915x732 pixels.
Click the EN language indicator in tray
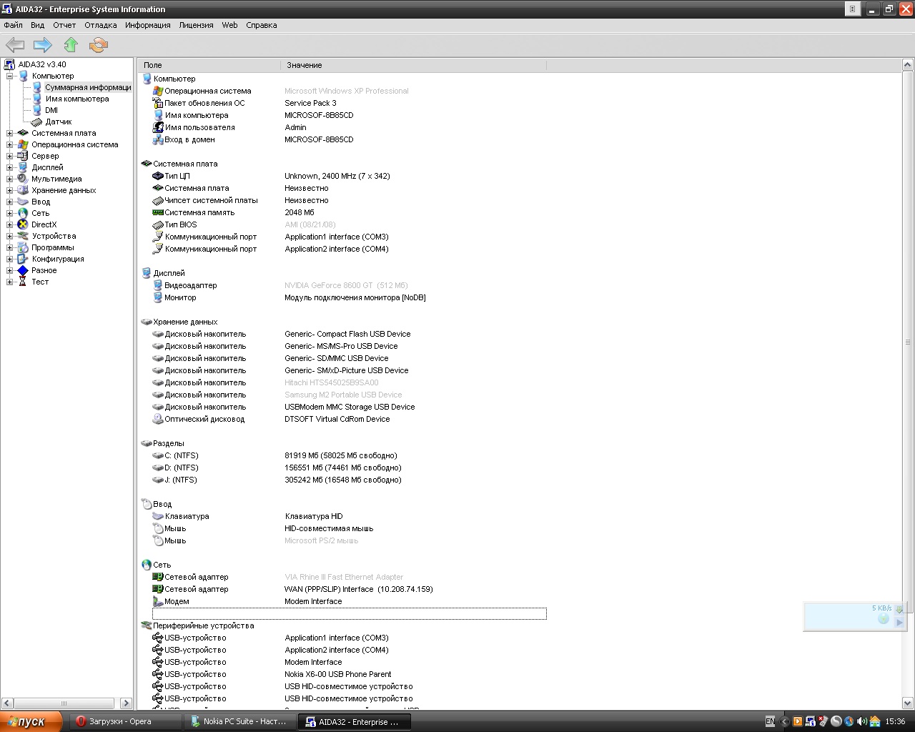pyautogui.click(x=770, y=721)
